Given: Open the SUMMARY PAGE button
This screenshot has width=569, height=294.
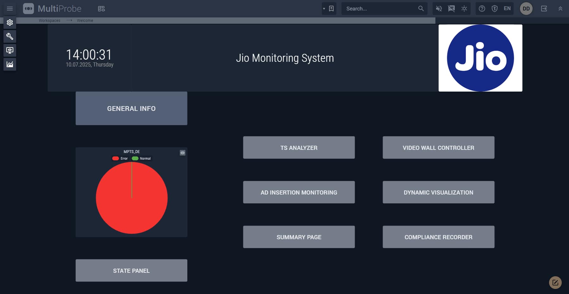Looking at the screenshot, I should point(299,237).
